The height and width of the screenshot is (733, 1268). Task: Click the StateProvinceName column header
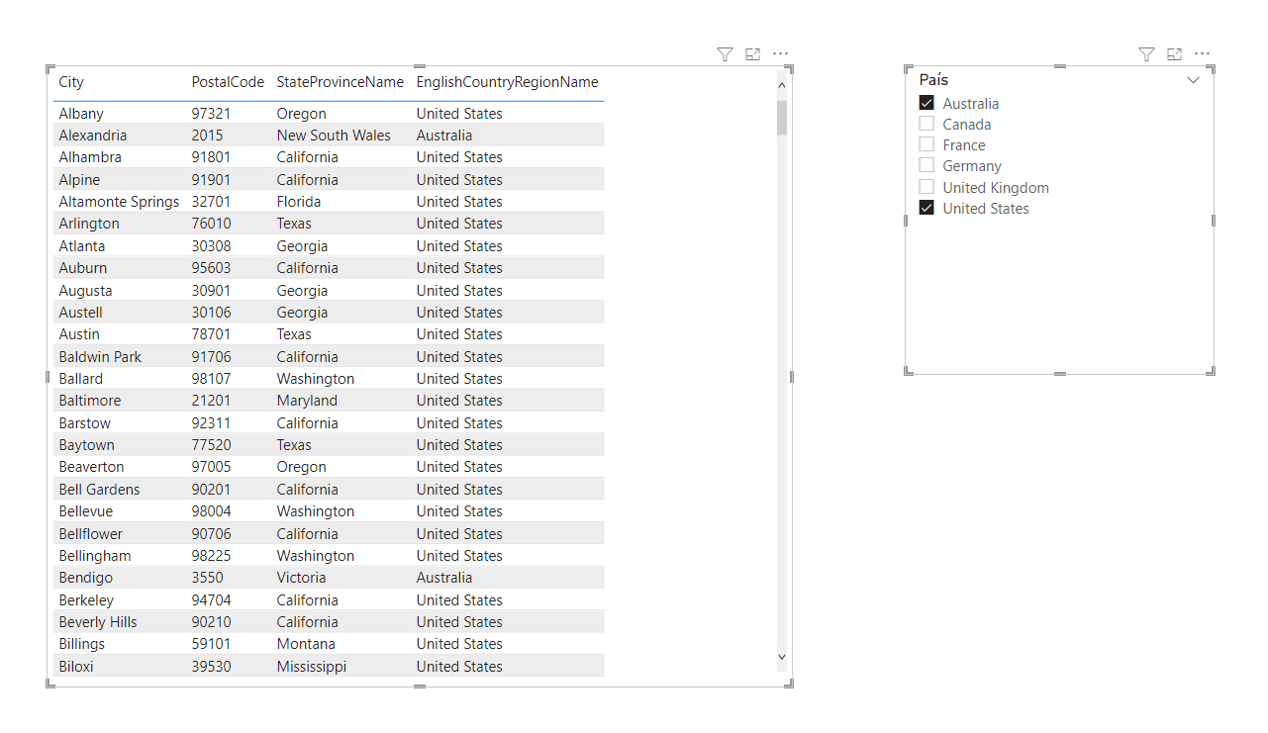(341, 82)
